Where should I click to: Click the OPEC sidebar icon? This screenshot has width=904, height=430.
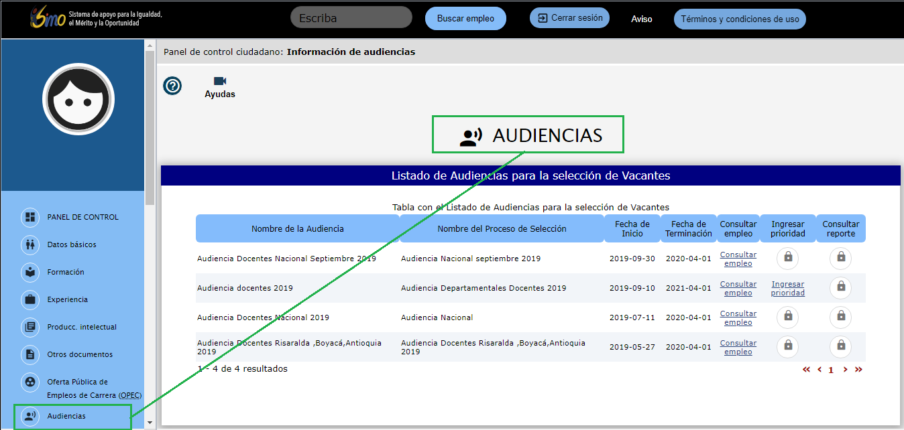(x=30, y=382)
